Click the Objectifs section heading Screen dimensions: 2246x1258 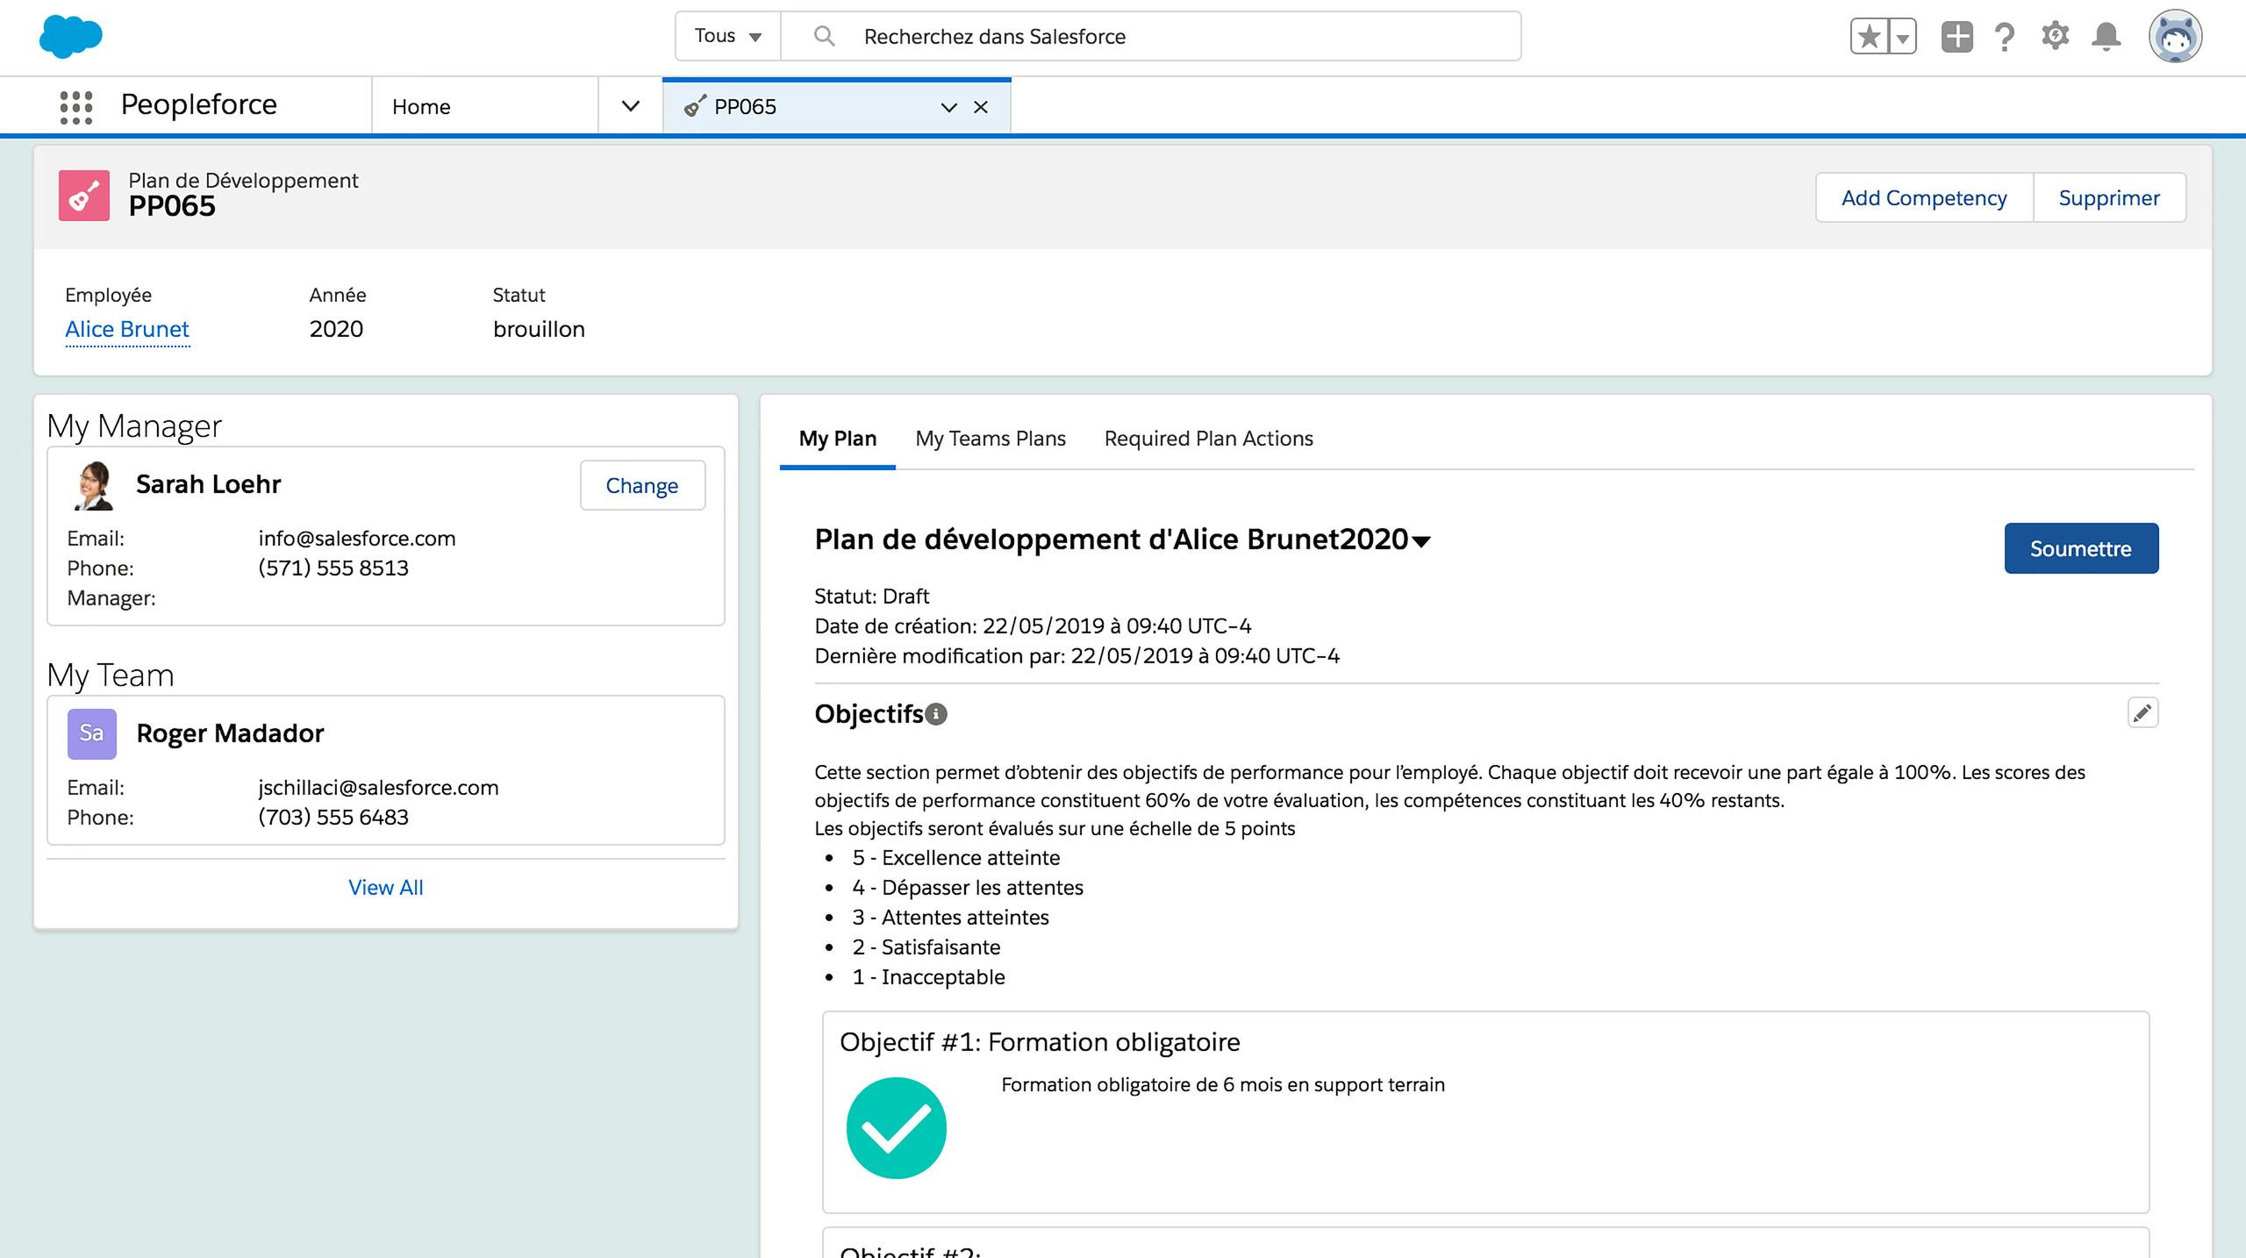coord(869,714)
